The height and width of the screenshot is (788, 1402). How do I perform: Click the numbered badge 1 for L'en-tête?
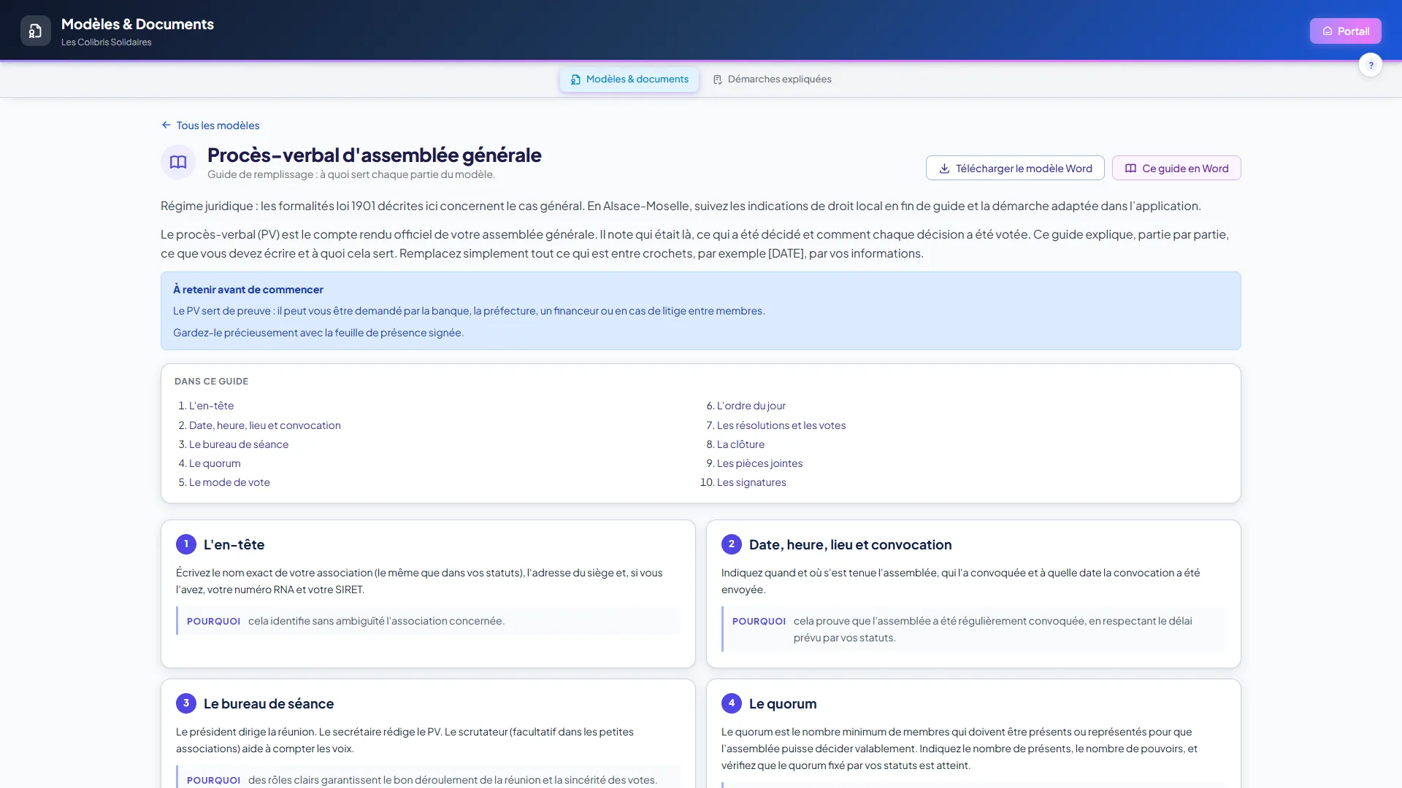[186, 544]
